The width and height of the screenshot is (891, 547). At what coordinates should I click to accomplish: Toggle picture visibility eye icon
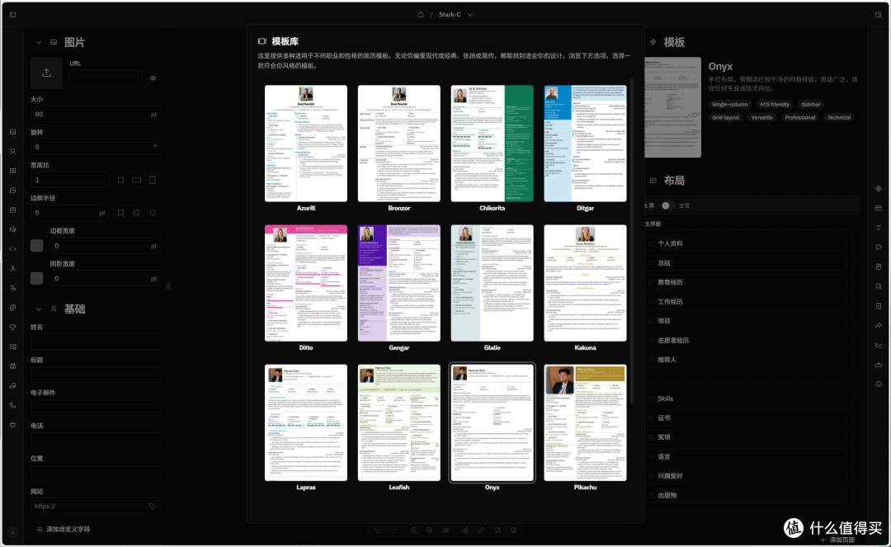point(153,78)
